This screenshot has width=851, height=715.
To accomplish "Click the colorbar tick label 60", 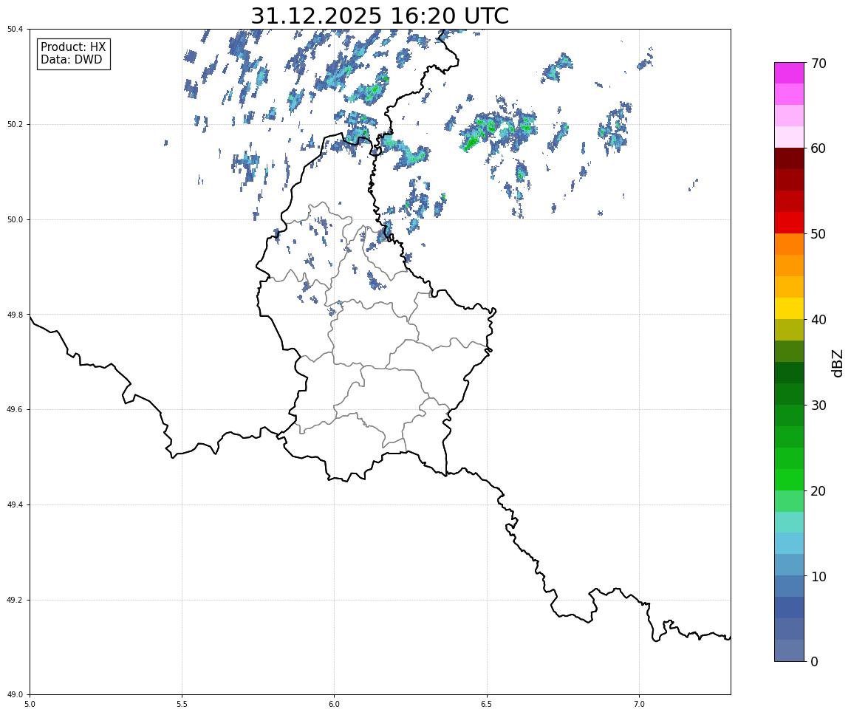I will click(818, 148).
